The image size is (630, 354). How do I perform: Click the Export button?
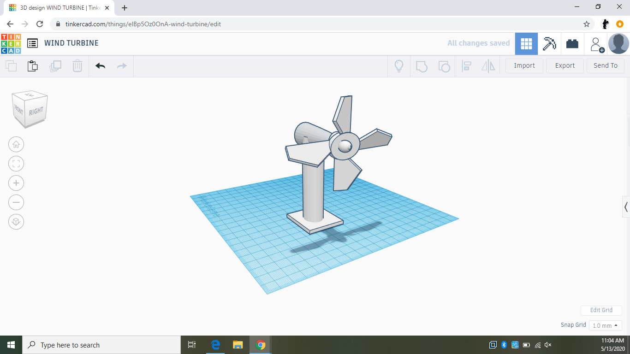pos(565,65)
